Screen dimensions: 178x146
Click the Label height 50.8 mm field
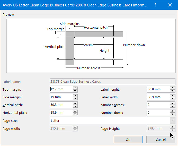[x=158, y=89]
